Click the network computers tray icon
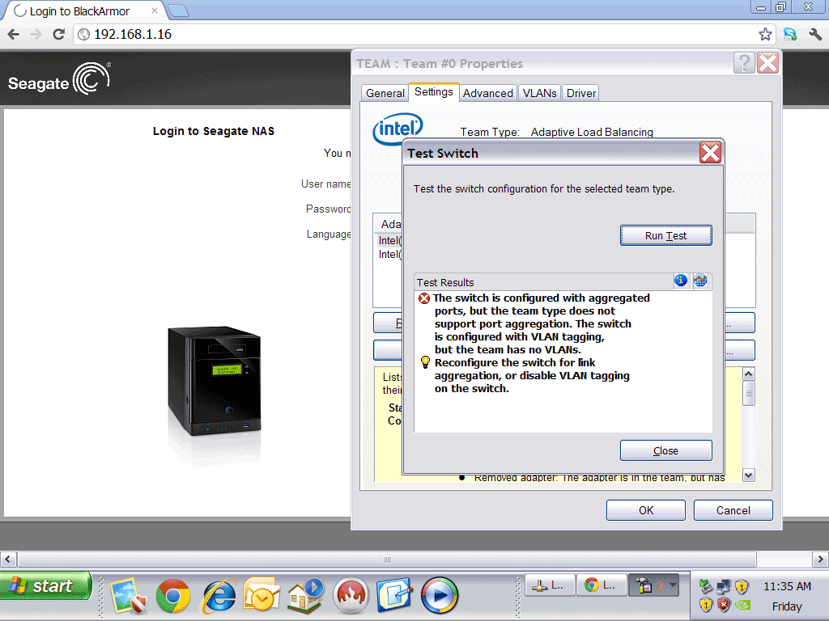The image size is (829, 621). (724, 587)
